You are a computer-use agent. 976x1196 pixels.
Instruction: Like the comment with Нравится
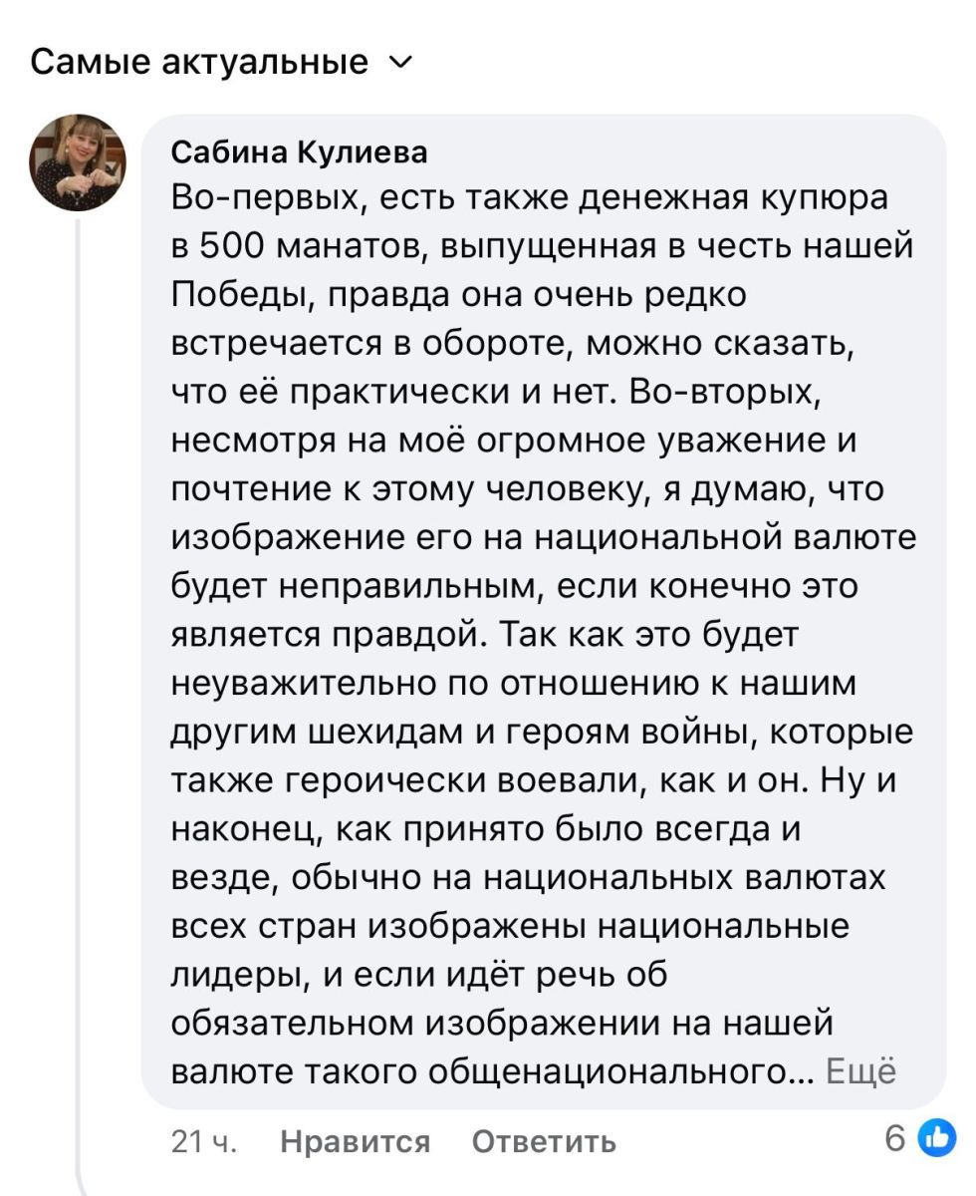tap(356, 1140)
